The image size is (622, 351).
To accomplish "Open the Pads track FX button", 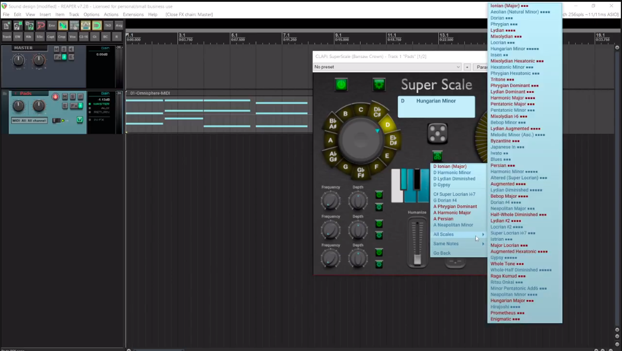I will coord(74,105).
